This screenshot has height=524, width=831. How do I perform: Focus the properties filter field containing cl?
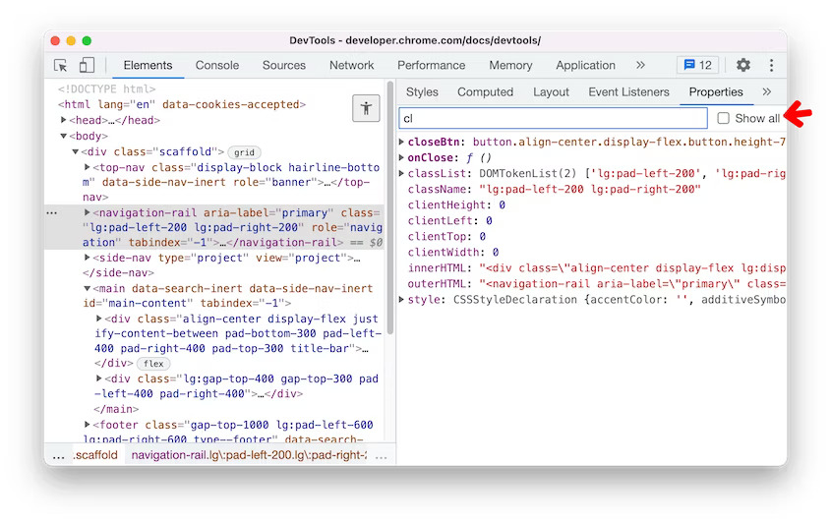click(x=553, y=118)
